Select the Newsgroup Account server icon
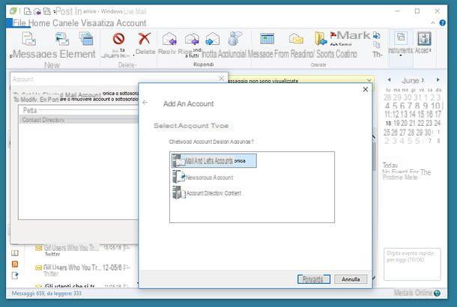457x307 pixels. click(x=178, y=177)
